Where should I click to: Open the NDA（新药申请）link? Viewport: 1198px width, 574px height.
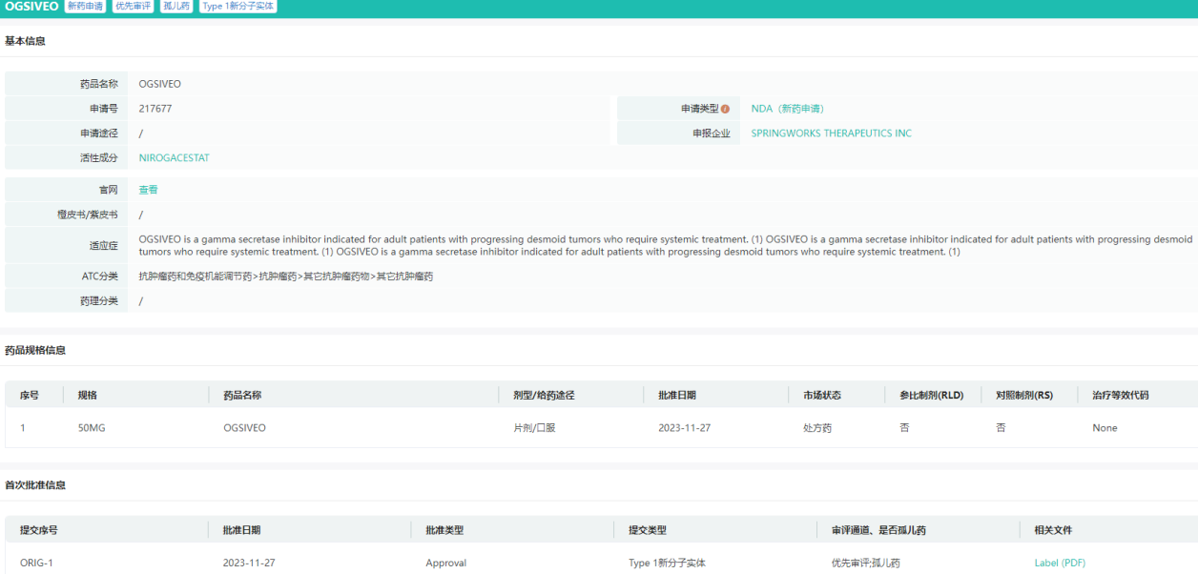coord(787,109)
